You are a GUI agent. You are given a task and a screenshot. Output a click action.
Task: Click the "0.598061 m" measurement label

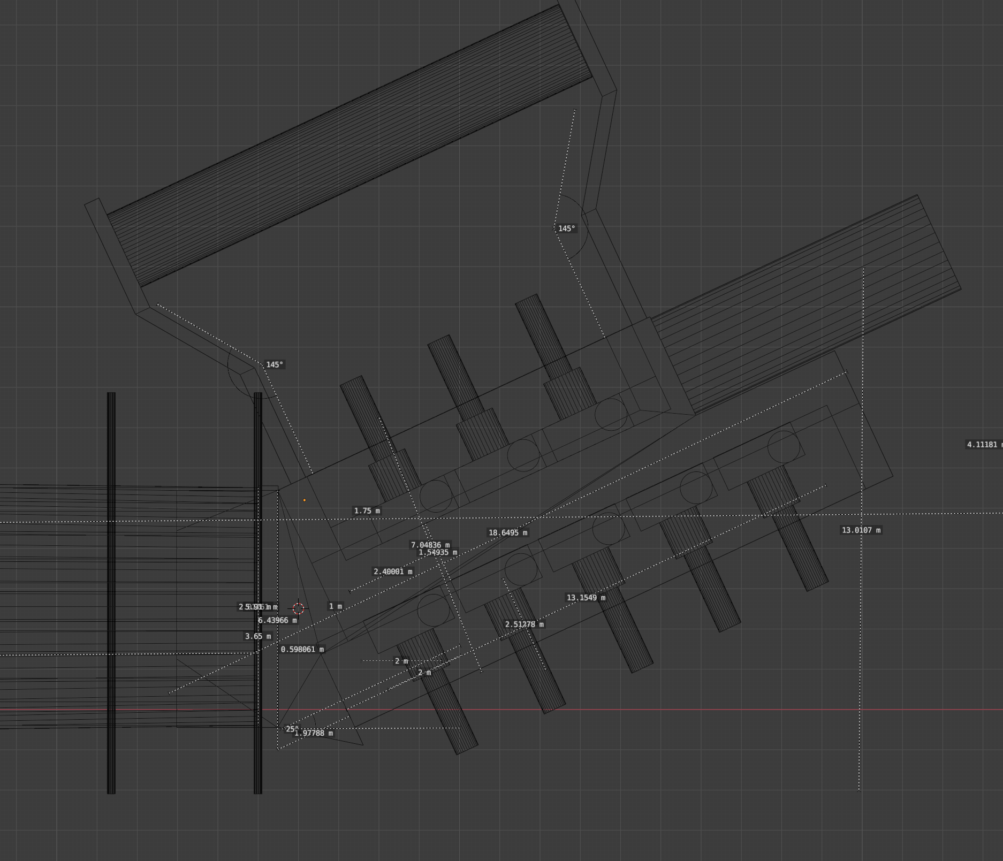[x=302, y=650]
